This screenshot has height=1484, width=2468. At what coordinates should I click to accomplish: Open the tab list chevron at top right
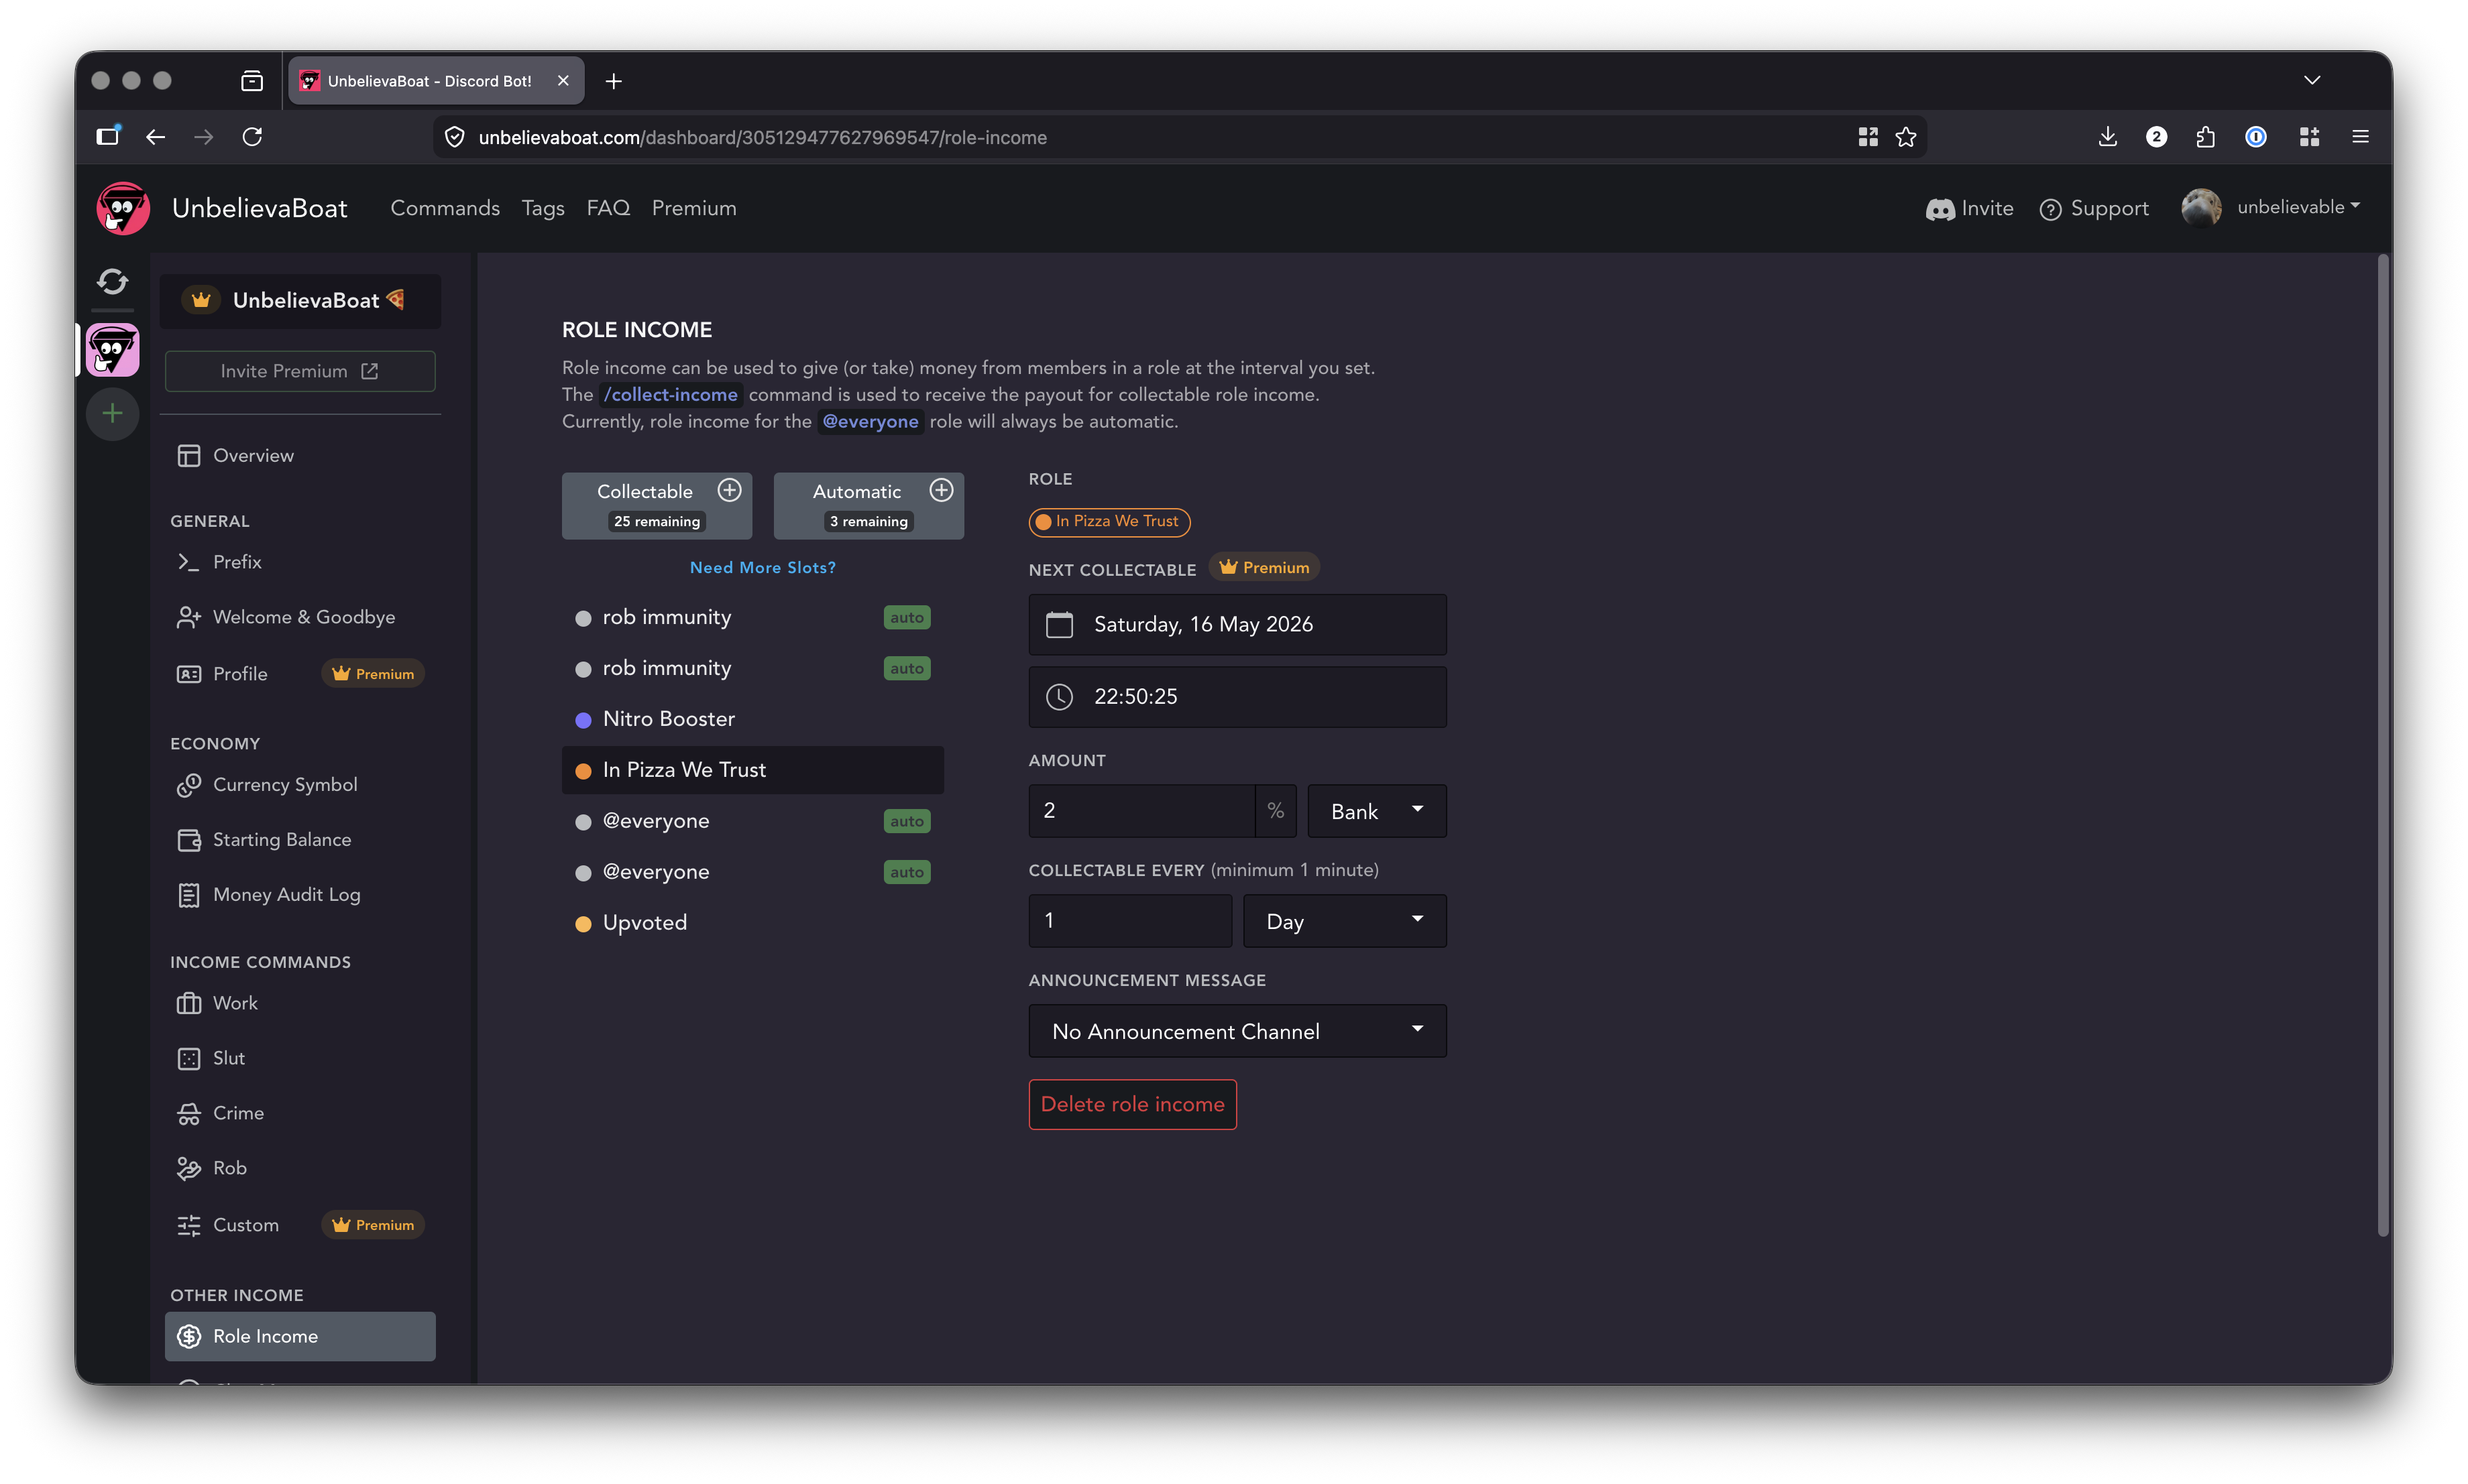pos(2312,80)
